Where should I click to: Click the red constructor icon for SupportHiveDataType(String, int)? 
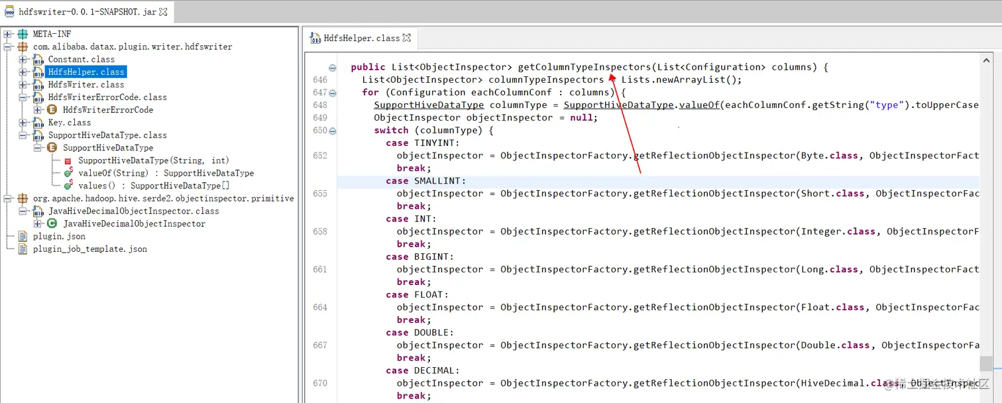click(68, 161)
